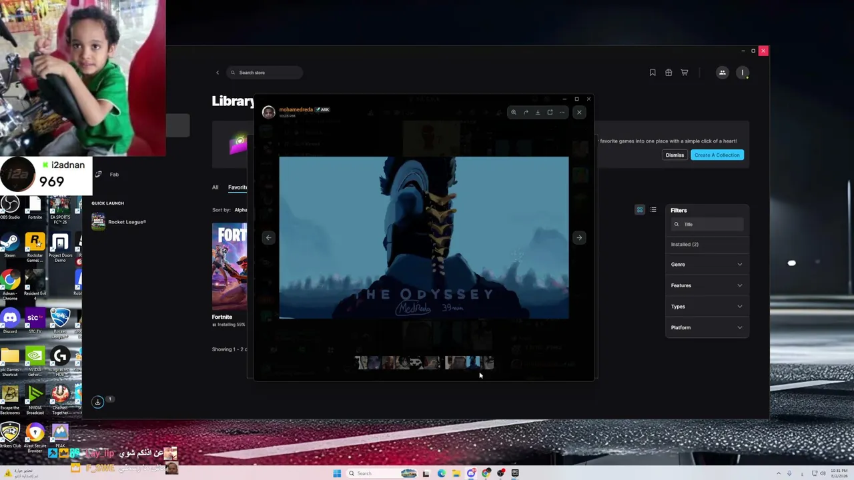Image resolution: width=854 pixels, height=480 pixels.
Task: Open the Logitech G HUB desktop shortcut
Action: click(x=60, y=361)
